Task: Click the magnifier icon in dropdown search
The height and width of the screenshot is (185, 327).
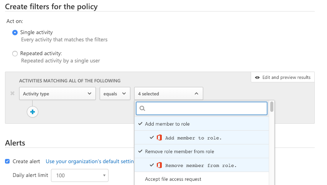Action: pos(142,108)
